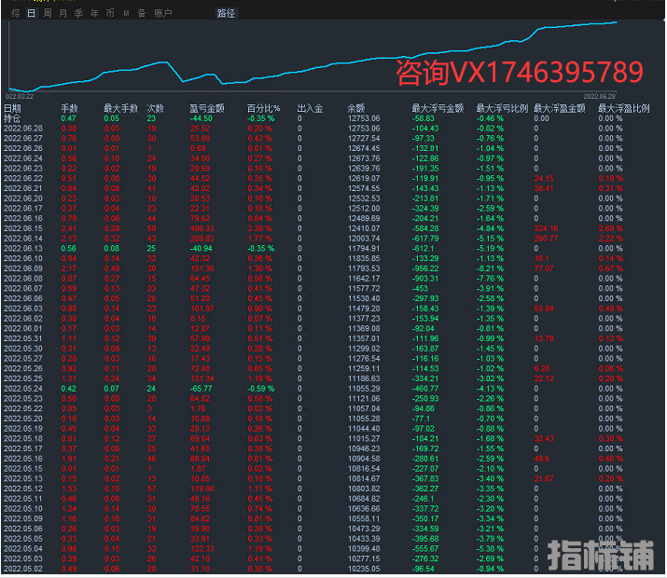Sort by the 手数 column header
This screenshot has height=578, width=667.
pos(69,108)
